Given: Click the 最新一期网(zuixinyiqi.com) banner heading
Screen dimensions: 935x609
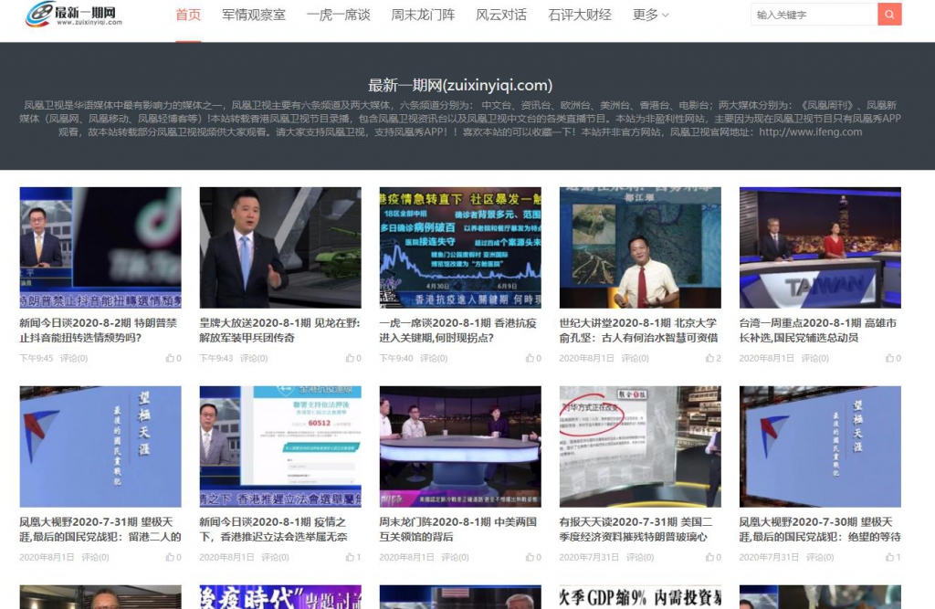Looking at the screenshot, I should pyautogui.click(x=460, y=85).
